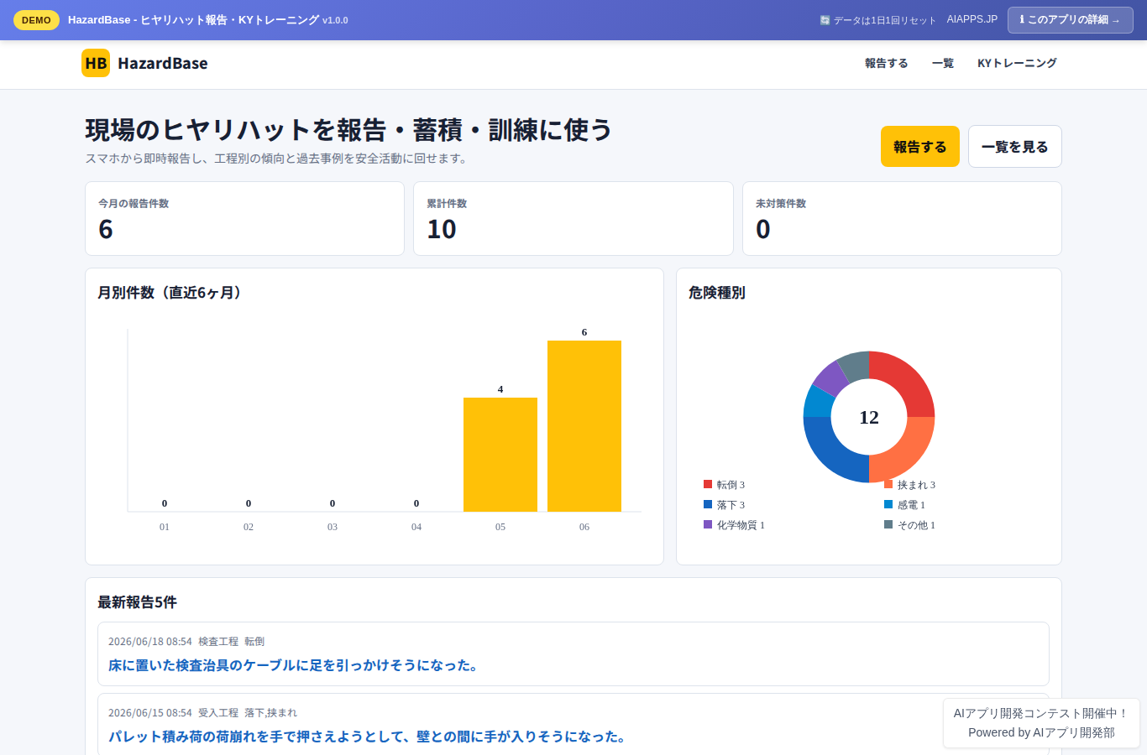Click the data reset refresh icon
Image resolution: width=1147 pixels, height=755 pixels.
point(825,20)
